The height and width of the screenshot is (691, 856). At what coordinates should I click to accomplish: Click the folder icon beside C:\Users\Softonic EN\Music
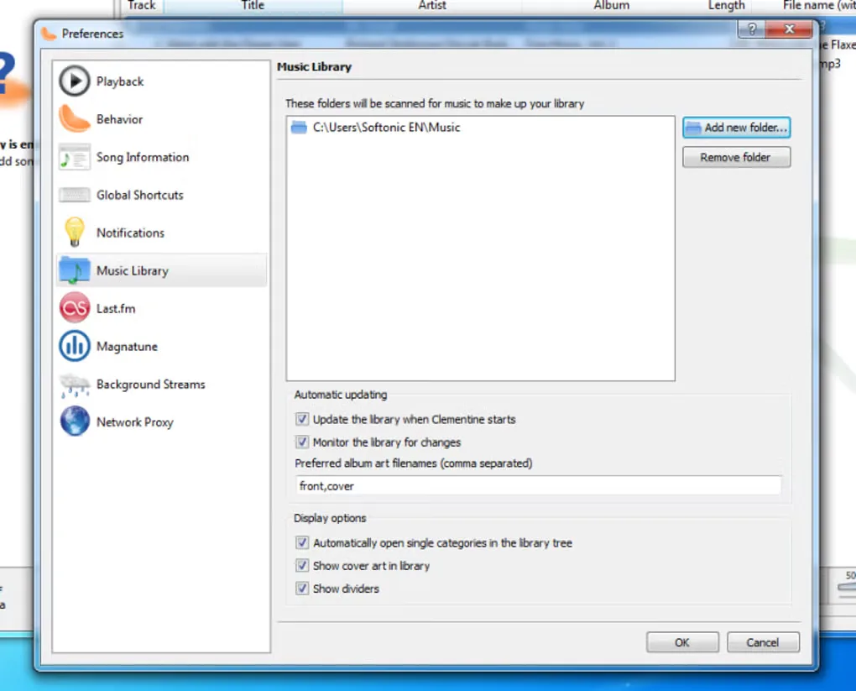click(299, 128)
